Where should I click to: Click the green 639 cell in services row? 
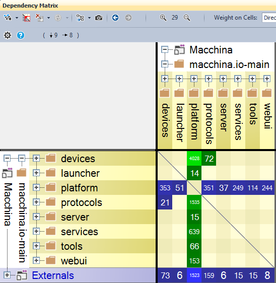coord(194,231)
